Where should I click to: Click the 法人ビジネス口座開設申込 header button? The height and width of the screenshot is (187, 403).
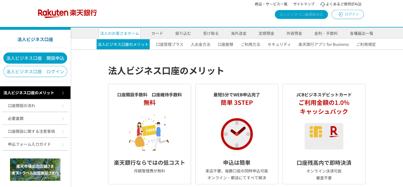coord(301,14)
